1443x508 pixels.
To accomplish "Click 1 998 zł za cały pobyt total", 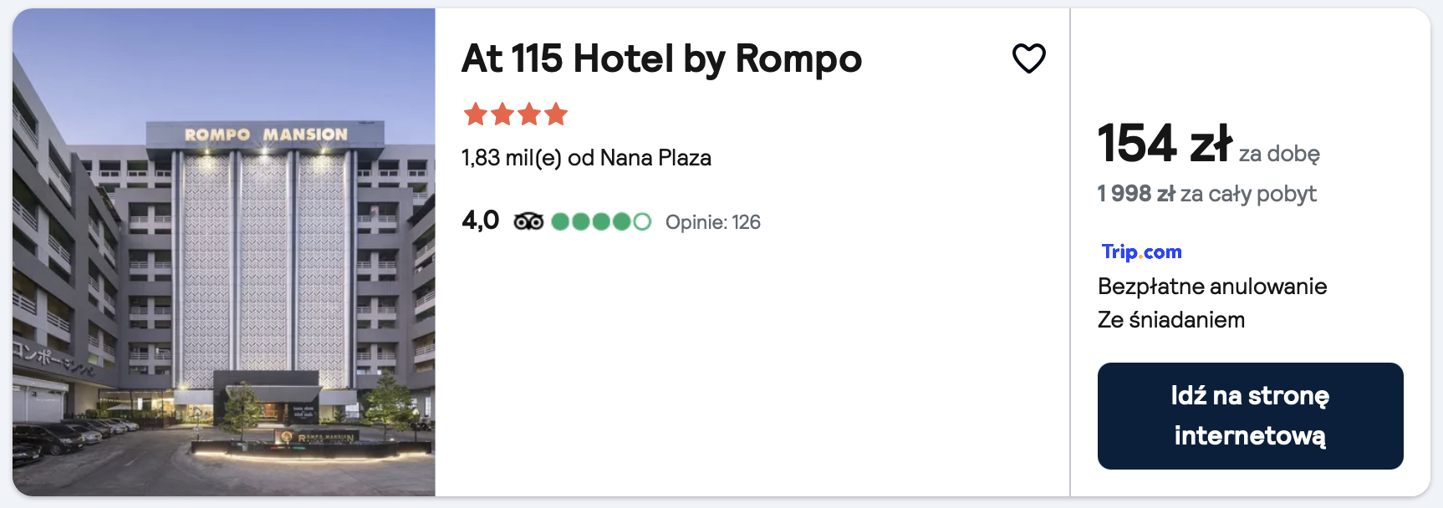I will tap(1206, 194).
